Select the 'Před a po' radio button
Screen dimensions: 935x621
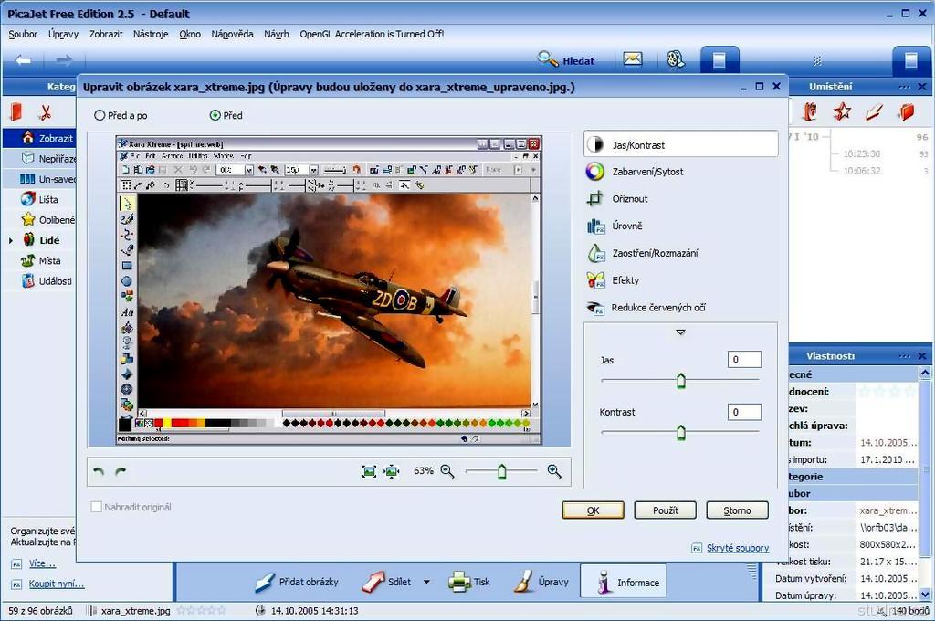(100, 116)
